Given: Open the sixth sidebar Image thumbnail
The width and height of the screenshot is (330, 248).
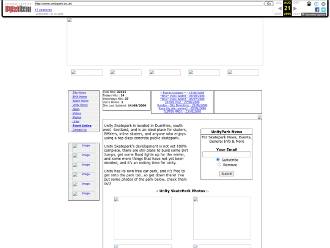Looking at the screenshot, I should tap(84, 196).
